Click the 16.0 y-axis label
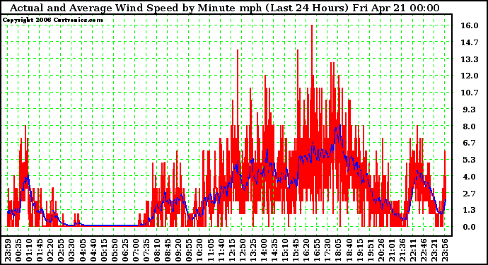488x265 pixels. pyautogui.click(x=470, y=25)
